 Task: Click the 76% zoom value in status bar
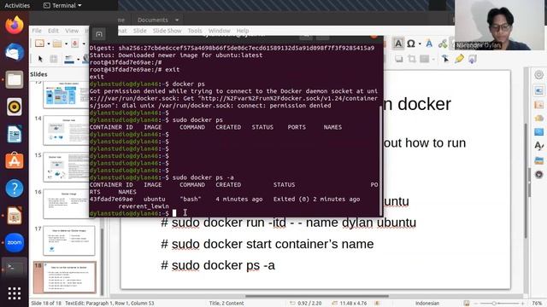[537, 304]
